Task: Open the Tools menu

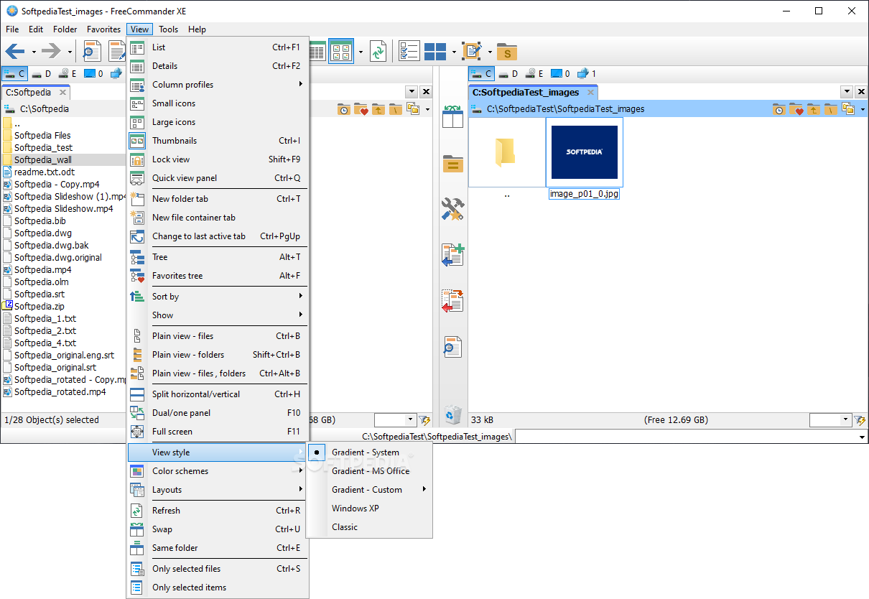Action: point(169,29)
